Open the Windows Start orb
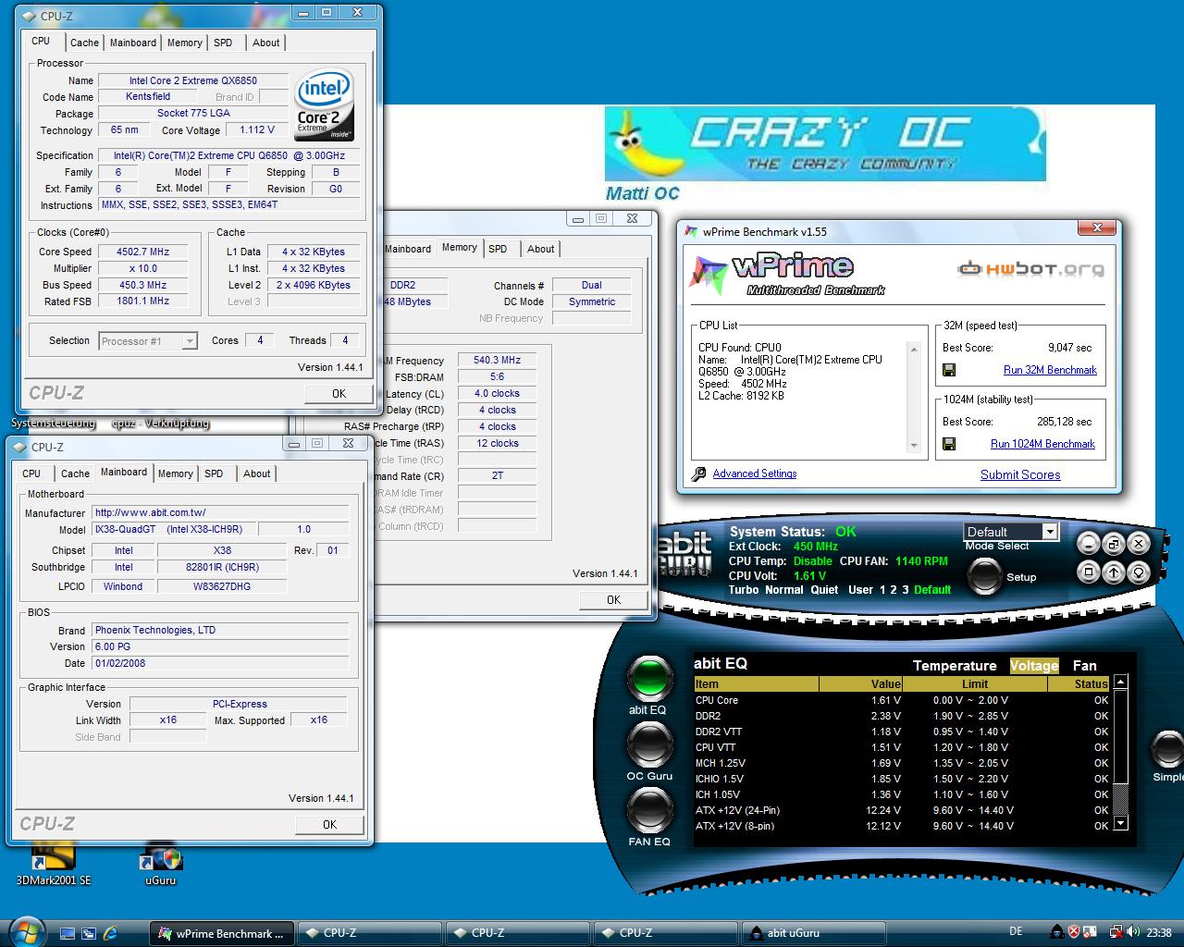 coord(26,930)
